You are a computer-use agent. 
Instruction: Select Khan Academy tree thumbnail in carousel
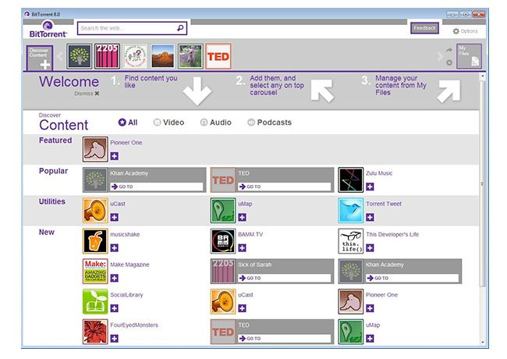point(80,56)
